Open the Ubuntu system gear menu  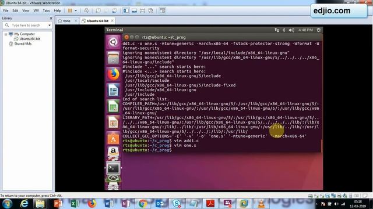319,30
